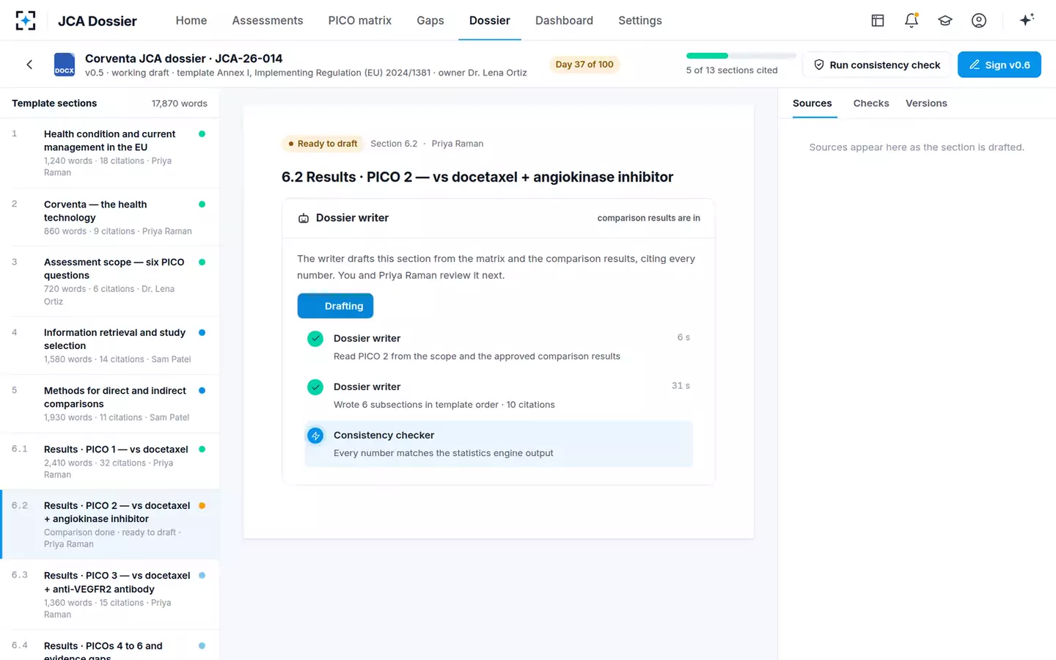Image resolution: width=1056 pixels, height=660 pixels.
Task: Select section 5 Methods for comparisons
Action: point(110,403)
